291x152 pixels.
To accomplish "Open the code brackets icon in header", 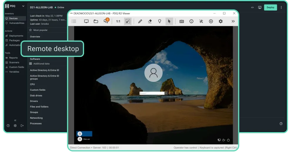I will point(252,7).
